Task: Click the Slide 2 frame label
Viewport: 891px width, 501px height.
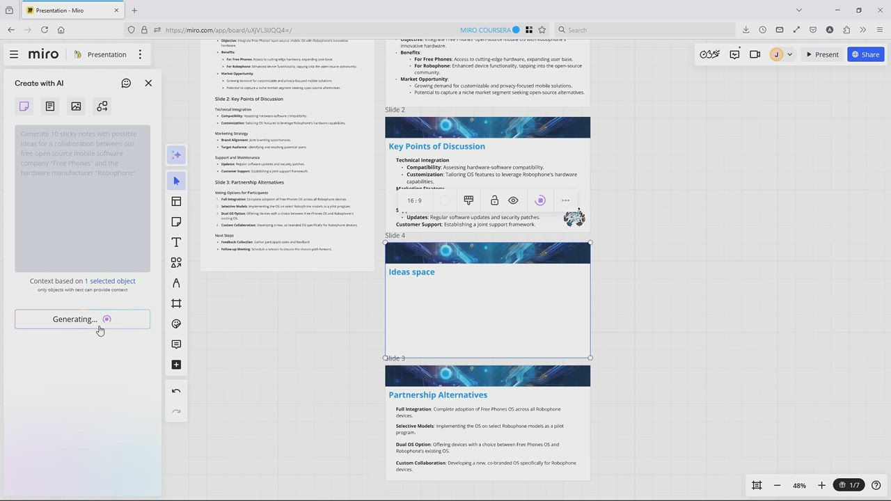Action: (x=395, y=110)
